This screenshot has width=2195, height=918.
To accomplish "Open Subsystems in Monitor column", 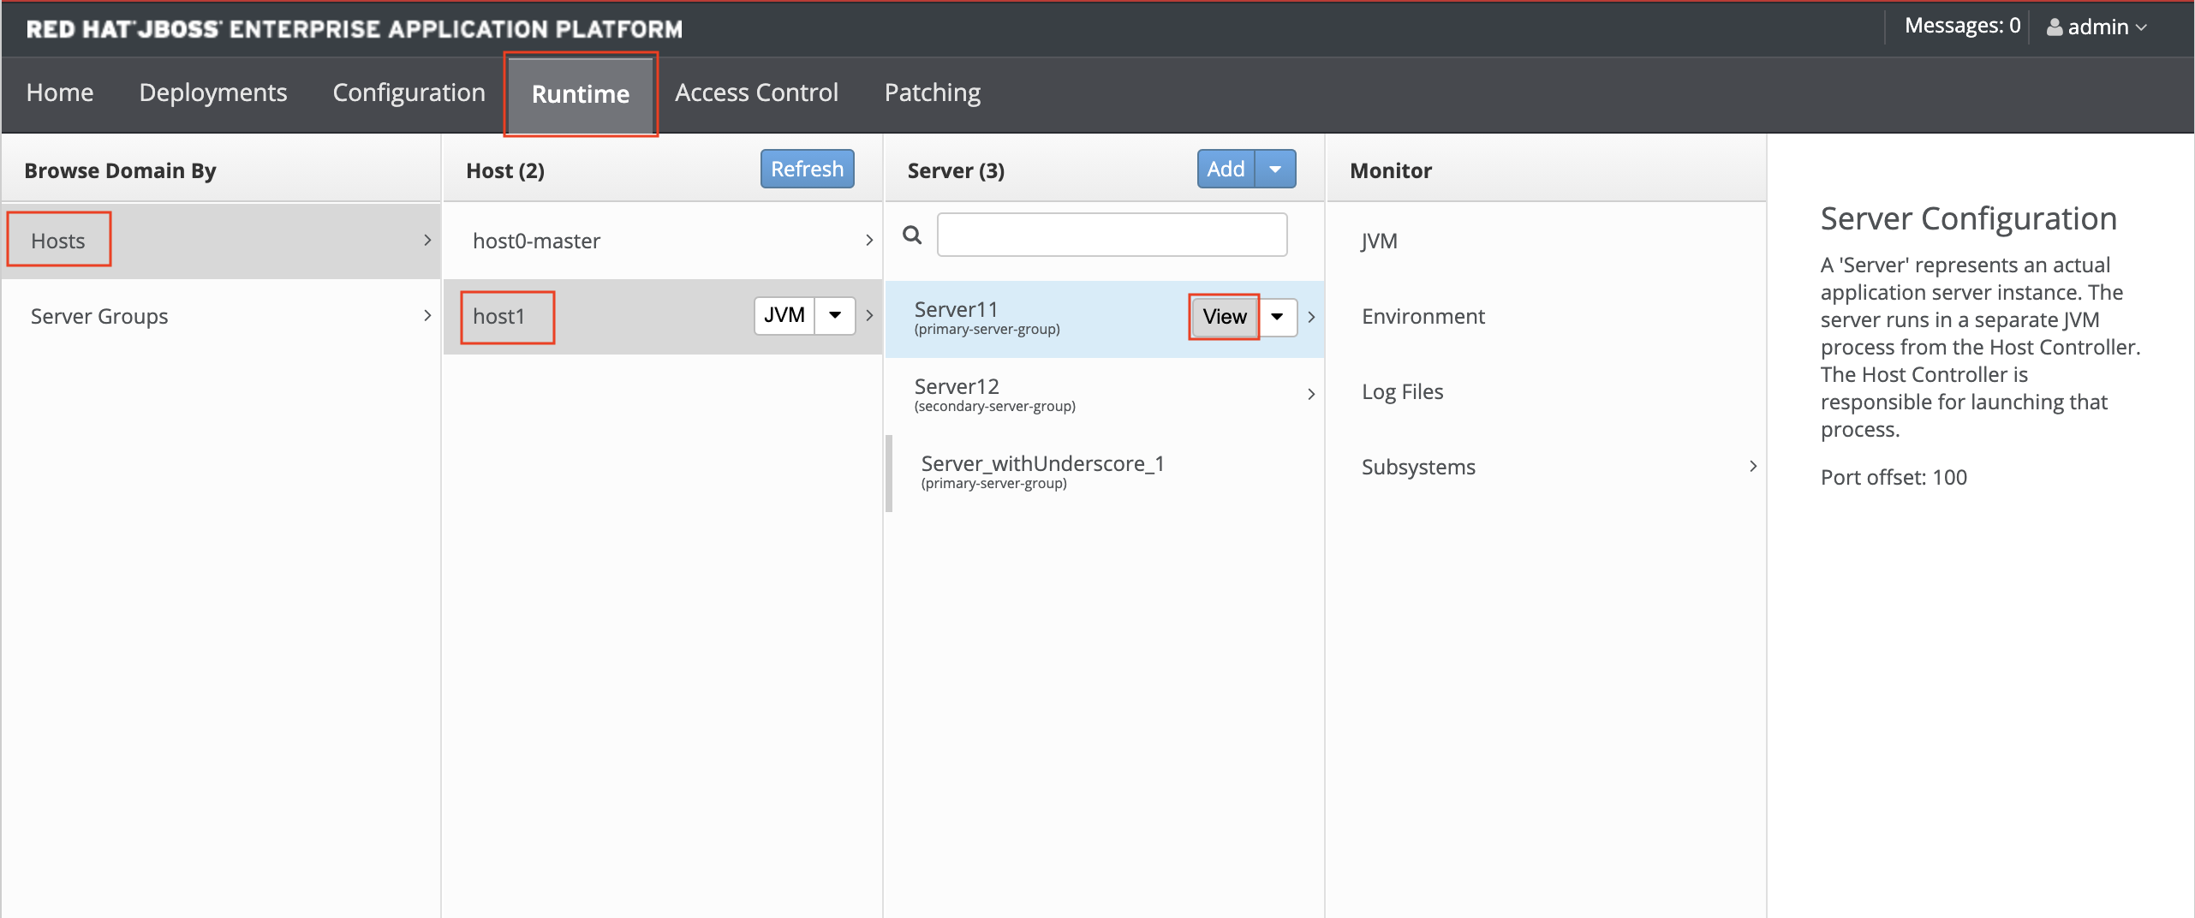I will [1547, 467].
